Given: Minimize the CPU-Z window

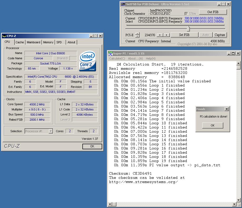Looking at the screenshot, I should coord(91,36).
